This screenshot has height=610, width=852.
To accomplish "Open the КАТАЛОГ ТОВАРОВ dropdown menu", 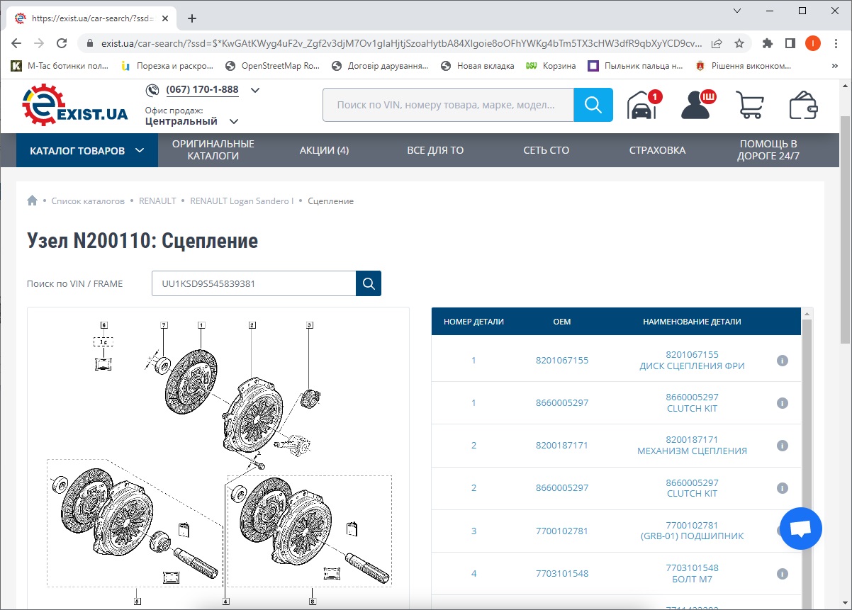I will (x=86, y=150).
